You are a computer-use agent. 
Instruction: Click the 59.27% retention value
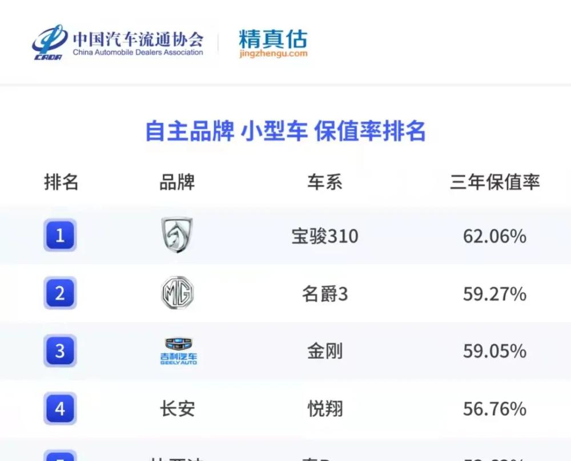(x=494, y=294)
